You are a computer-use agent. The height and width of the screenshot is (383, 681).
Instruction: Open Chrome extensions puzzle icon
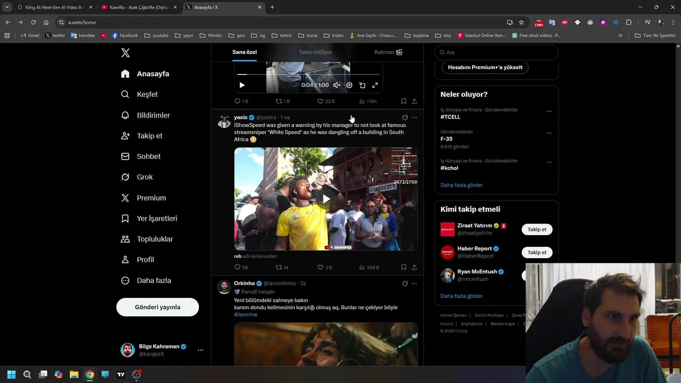pos(628,22)
